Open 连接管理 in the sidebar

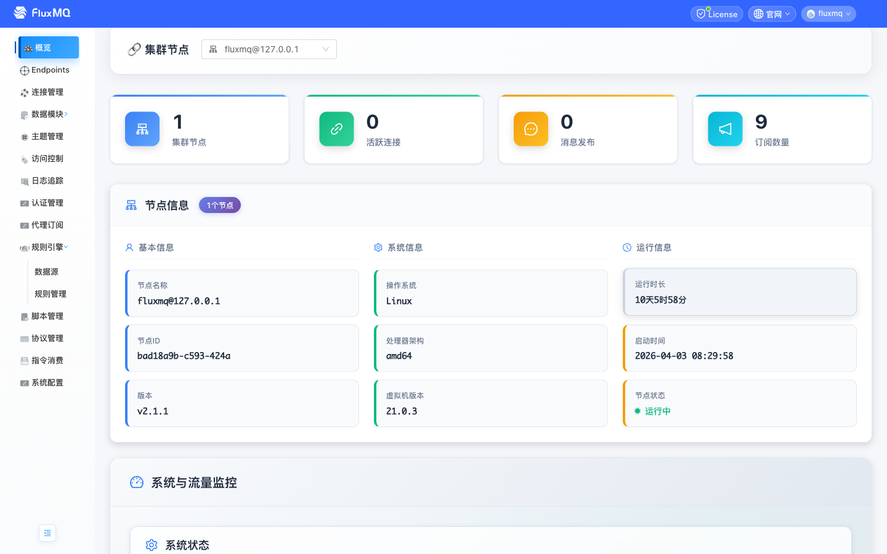pos(47,92)
